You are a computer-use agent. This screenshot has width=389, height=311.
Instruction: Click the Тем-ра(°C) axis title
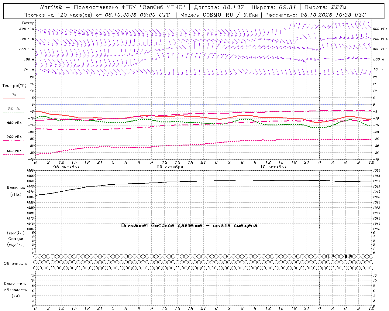coord(14,86)
